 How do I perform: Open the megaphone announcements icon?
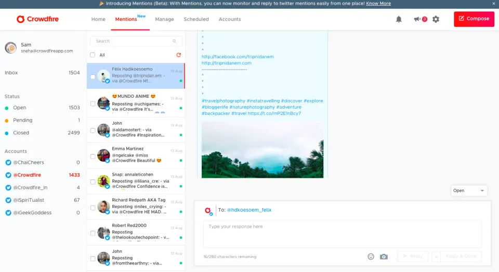(417, 19)
